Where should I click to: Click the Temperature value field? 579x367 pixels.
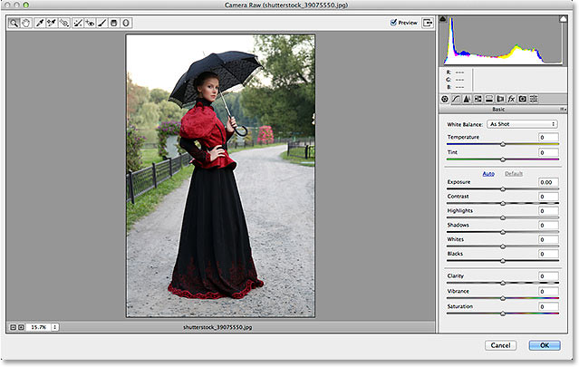(548, 138)
